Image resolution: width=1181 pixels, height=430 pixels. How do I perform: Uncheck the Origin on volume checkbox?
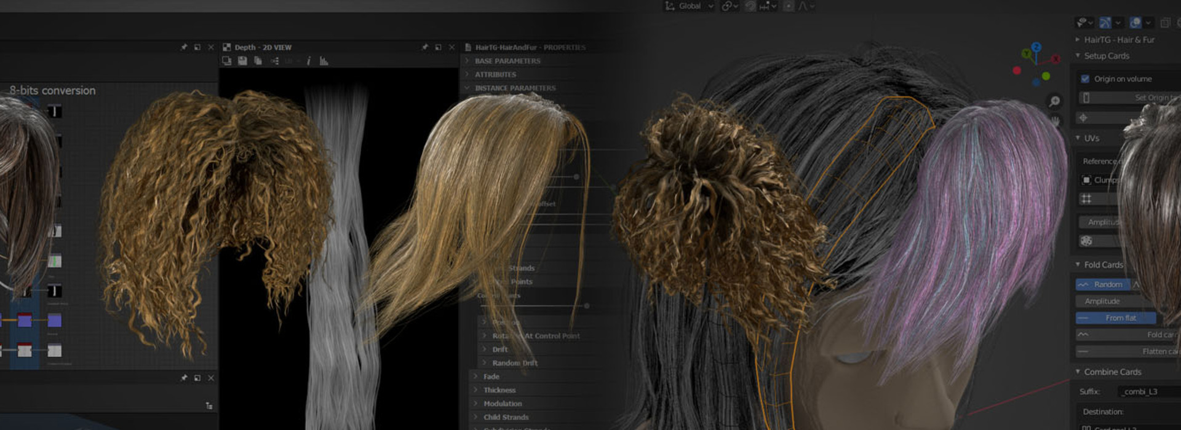click(x=1085, y=79)
